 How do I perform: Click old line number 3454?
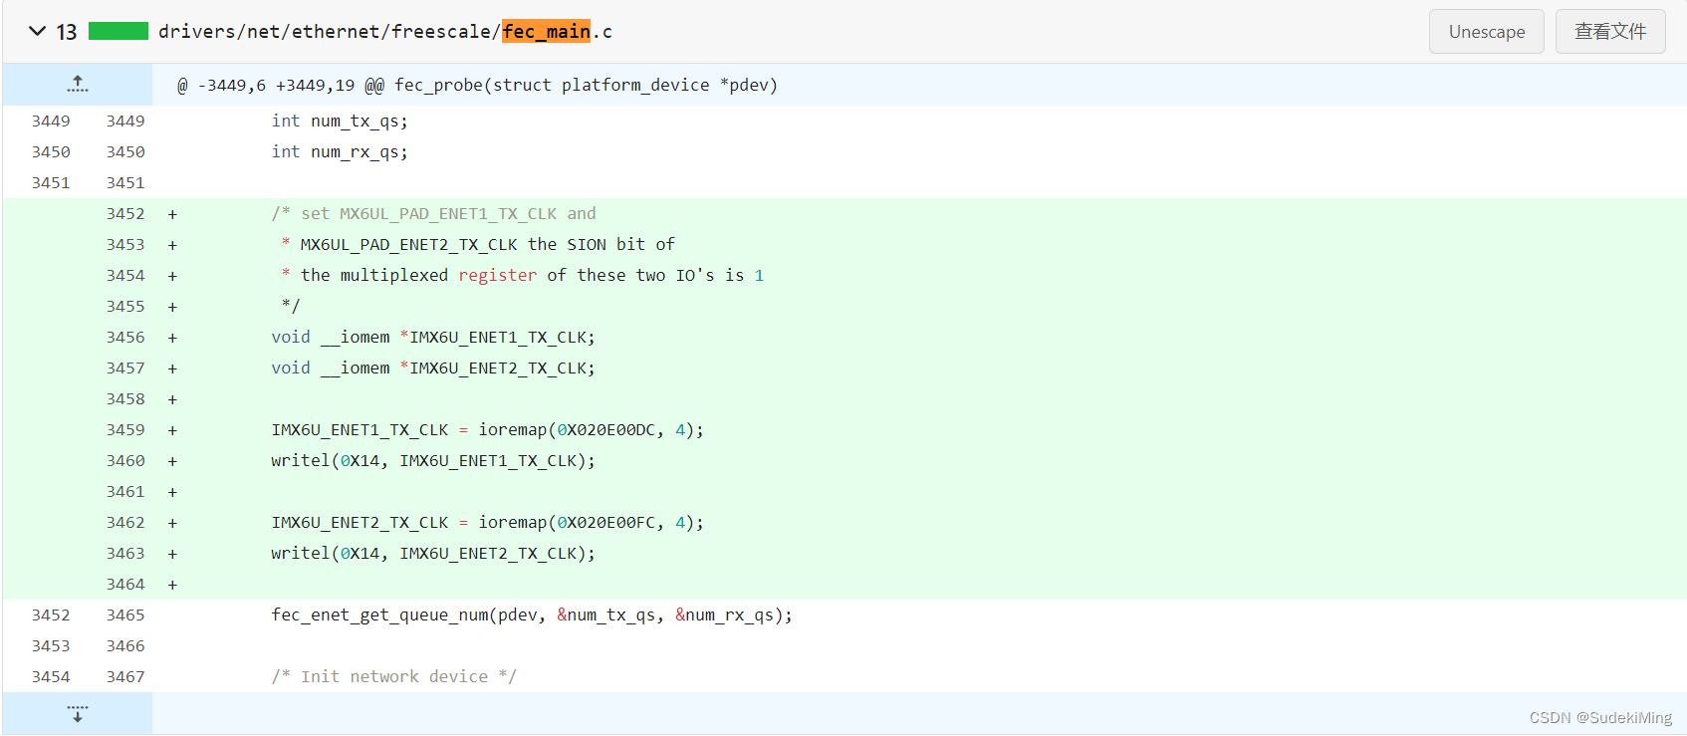[x=51, y=676]
